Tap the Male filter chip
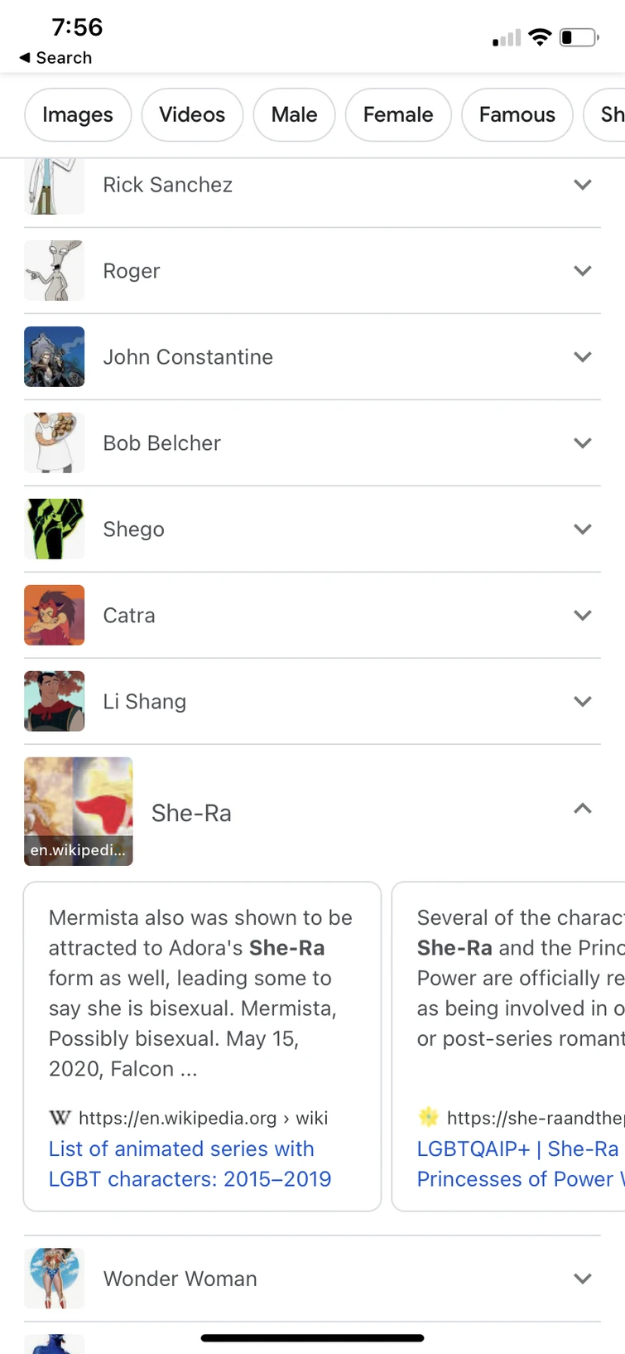 coord(294,114)
